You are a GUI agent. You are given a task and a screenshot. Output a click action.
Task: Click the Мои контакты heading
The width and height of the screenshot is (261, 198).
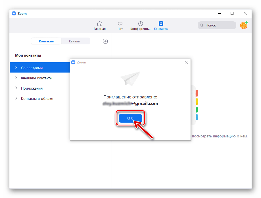(28, 55)
